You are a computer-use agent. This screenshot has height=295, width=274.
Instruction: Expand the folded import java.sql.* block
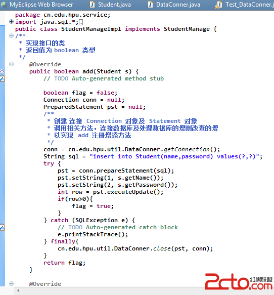(x=11, y=22)
